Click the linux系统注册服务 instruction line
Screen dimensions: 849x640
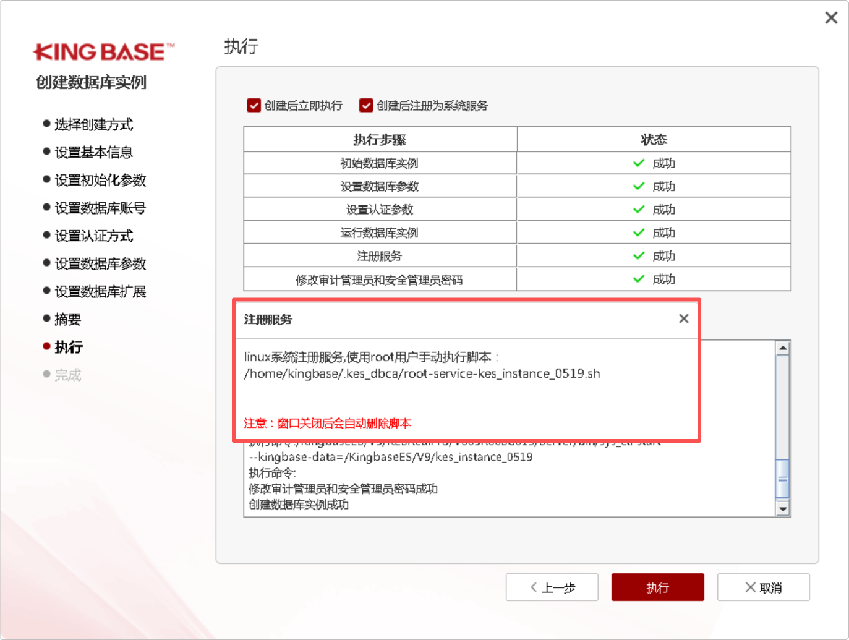371,357
